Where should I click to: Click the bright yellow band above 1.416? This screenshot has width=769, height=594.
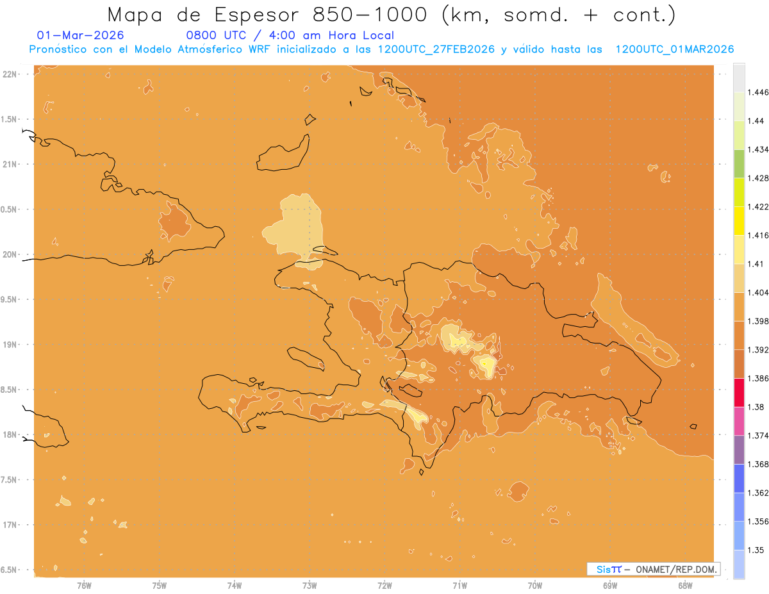[x=739, y=220]
